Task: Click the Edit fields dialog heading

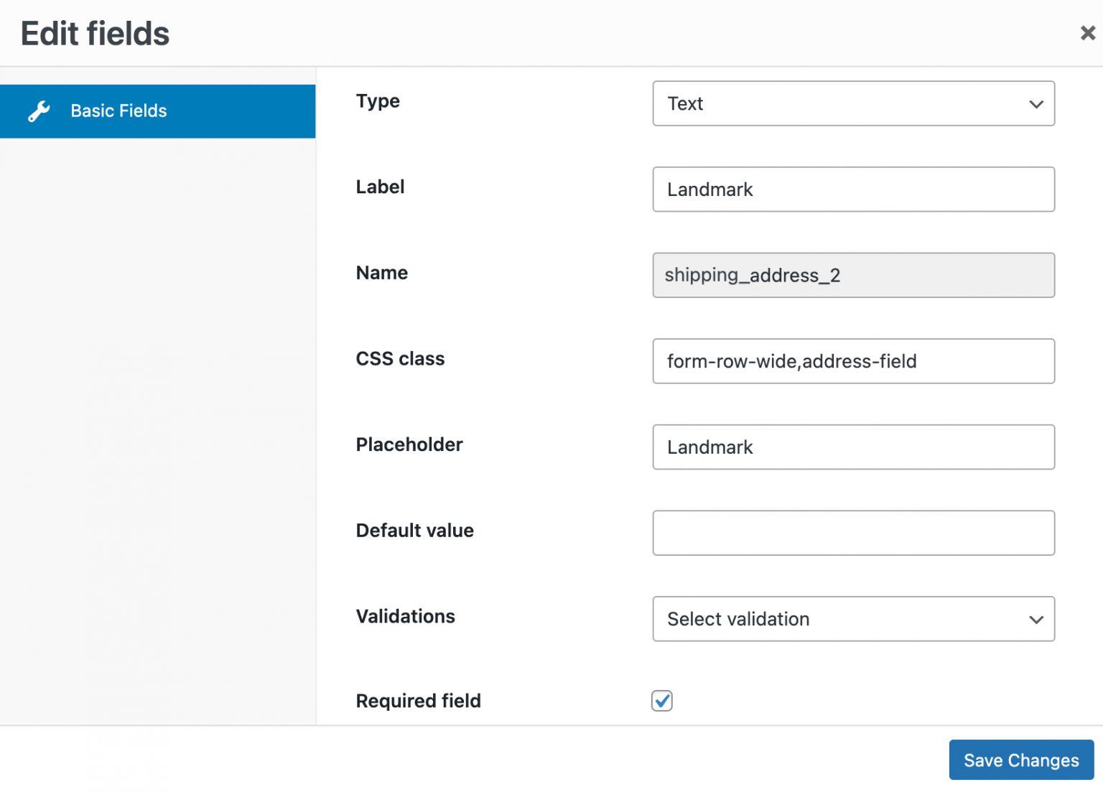Action: pos(95,32)
